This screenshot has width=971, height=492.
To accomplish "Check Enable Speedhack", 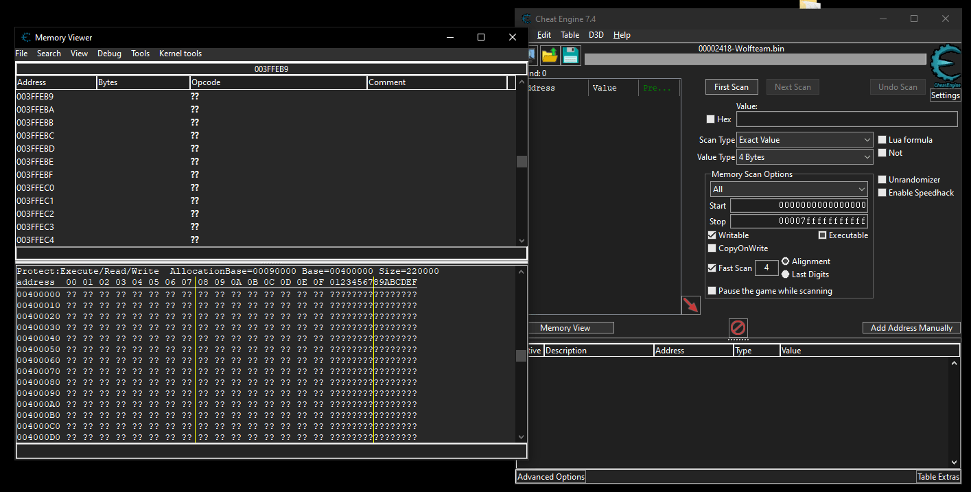I will coord(882,193).
